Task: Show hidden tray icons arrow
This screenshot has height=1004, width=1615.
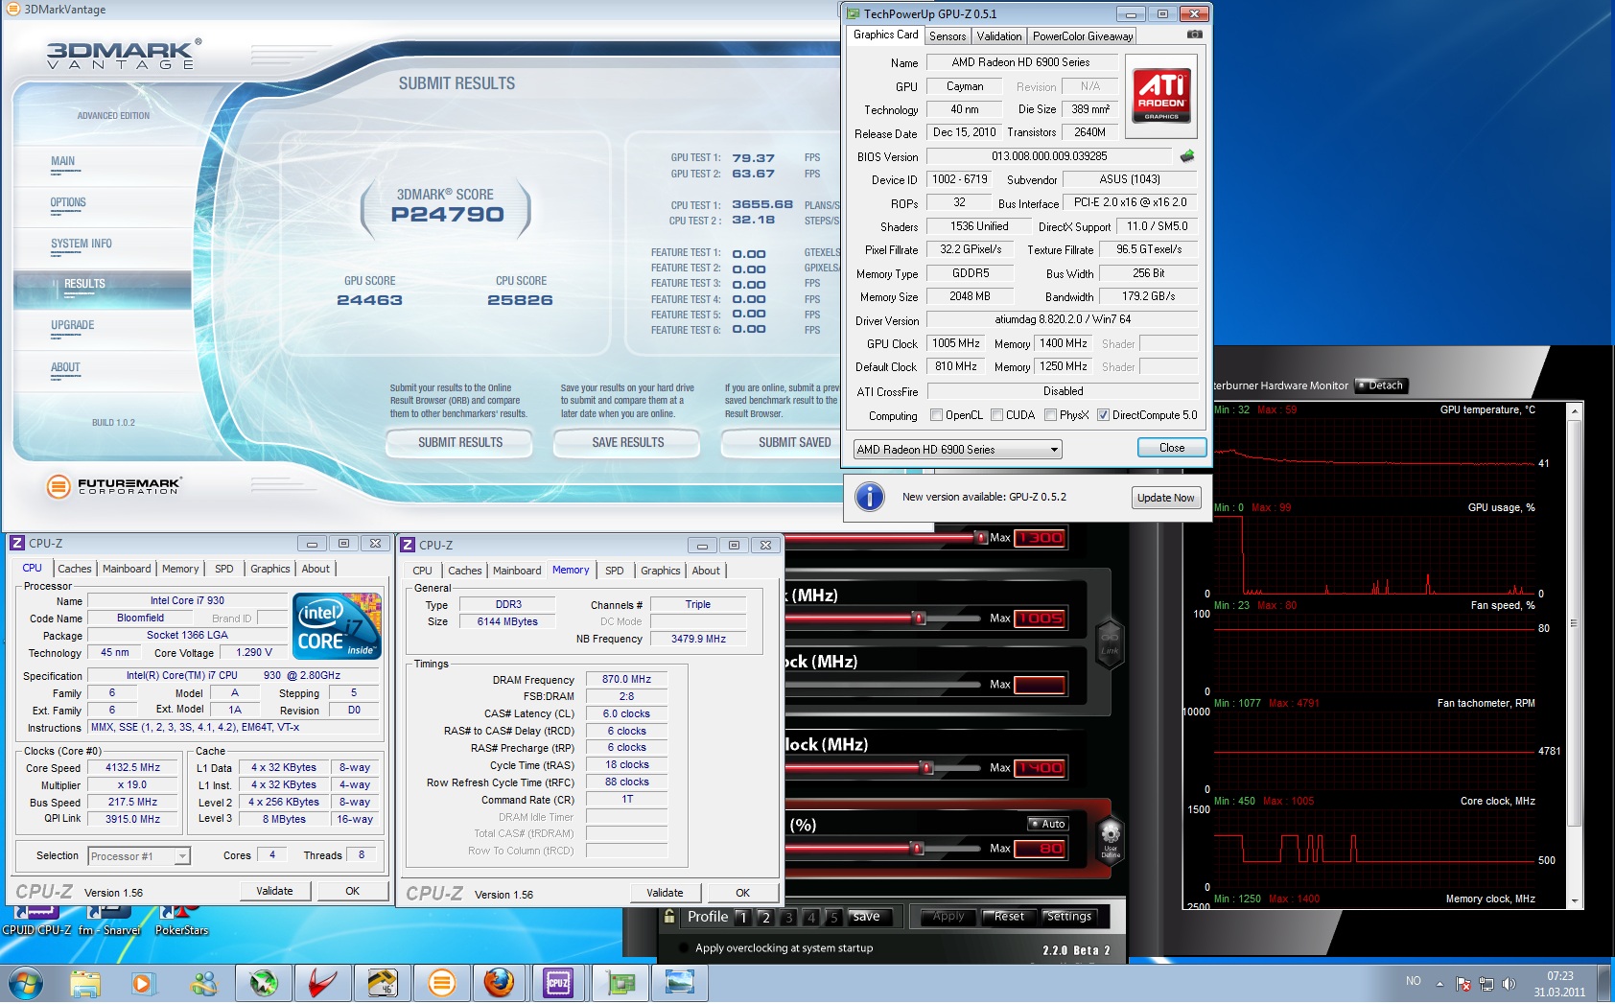Action: (x=1439, y=984)
